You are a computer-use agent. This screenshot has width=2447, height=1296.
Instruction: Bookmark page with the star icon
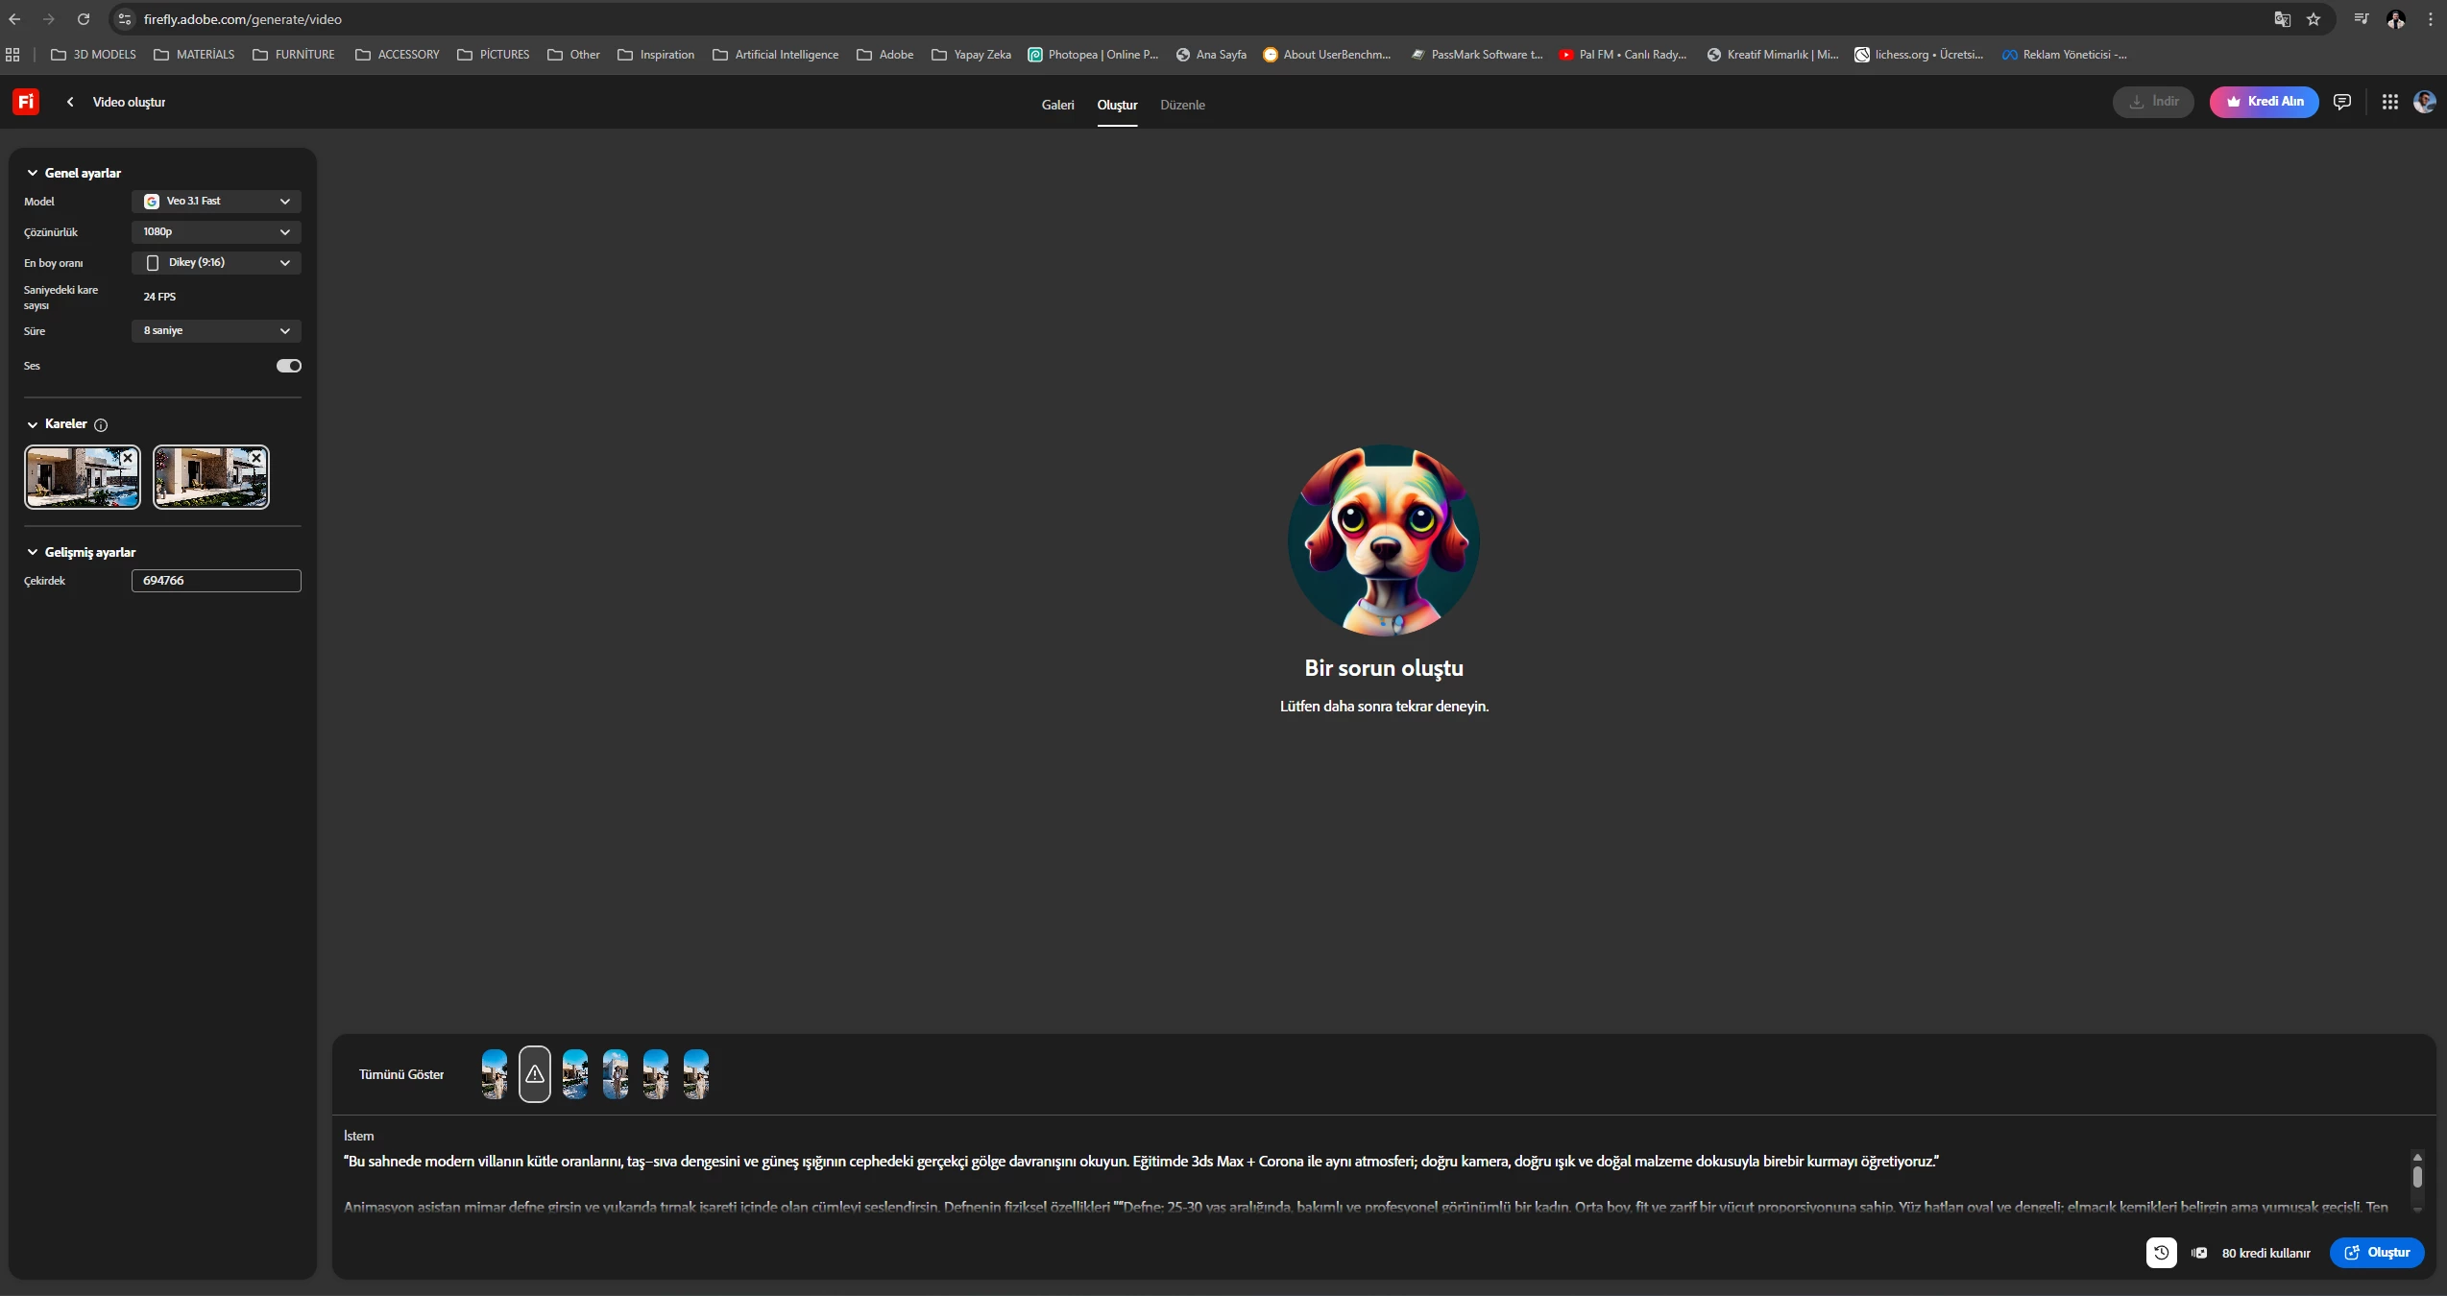(x=2314, y=19)
